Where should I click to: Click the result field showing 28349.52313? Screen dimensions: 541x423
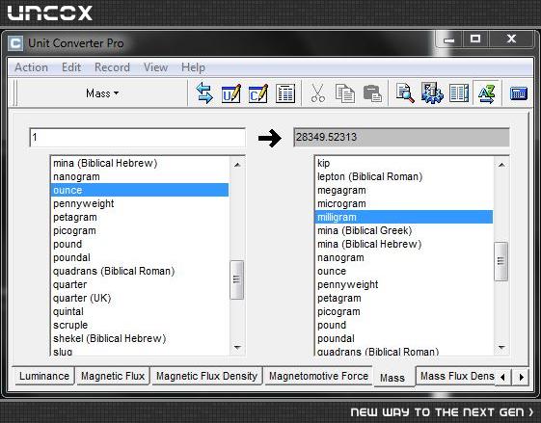click(401, 137)
